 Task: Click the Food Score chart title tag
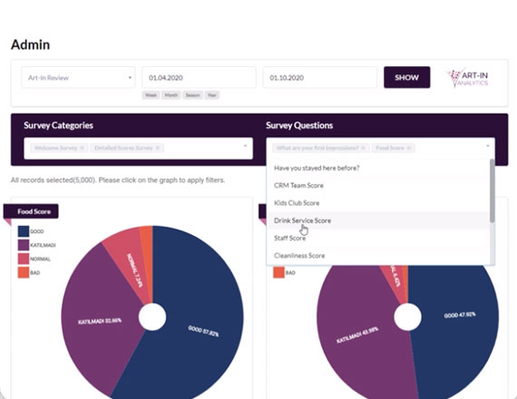(x=31, y=211)
